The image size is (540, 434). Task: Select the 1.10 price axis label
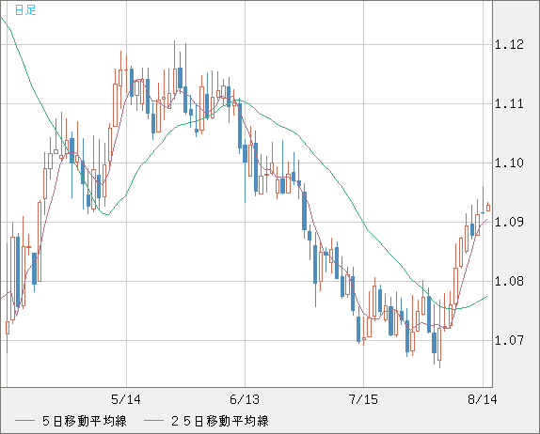509,163
